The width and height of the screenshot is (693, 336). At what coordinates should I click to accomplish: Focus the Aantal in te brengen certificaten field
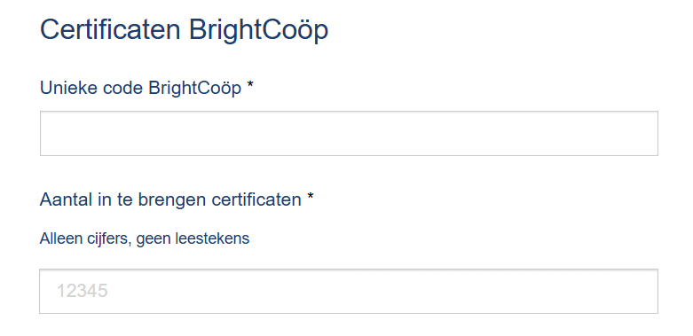tap(349, 291)
